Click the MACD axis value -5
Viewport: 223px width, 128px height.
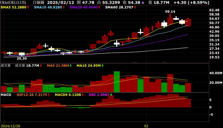(x=211, y=114)
